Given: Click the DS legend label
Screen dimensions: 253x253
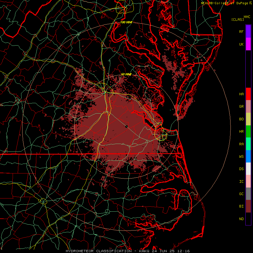Looking at the screenshot, I should (241, 169).
